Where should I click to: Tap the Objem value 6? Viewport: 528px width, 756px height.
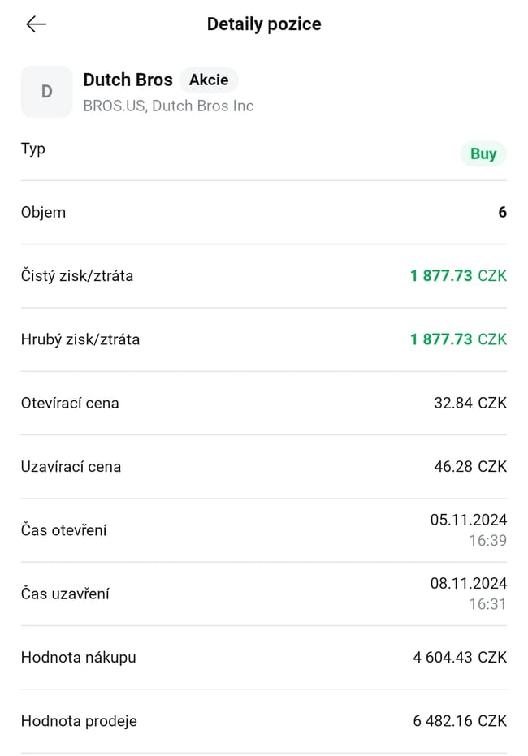[x=502, y=212]
